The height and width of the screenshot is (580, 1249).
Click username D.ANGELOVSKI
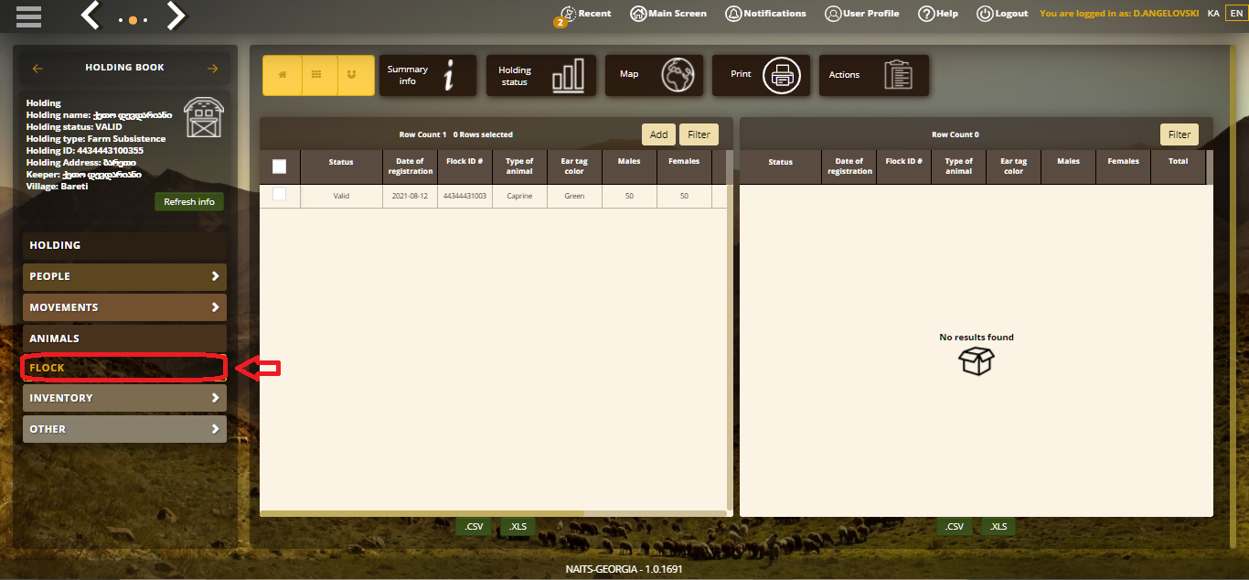click(x=1167, y=14)
